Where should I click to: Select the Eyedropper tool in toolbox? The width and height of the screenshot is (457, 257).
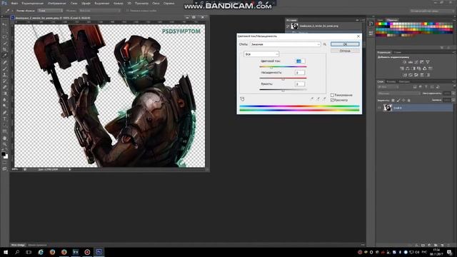pos(4,56)
